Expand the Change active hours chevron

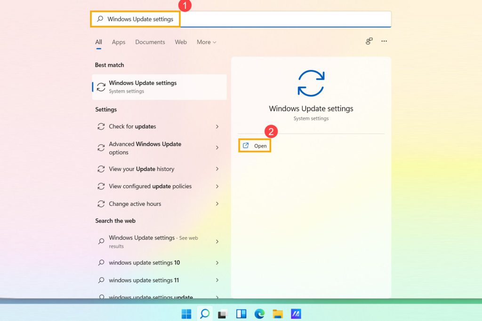[x=217, y=204]
